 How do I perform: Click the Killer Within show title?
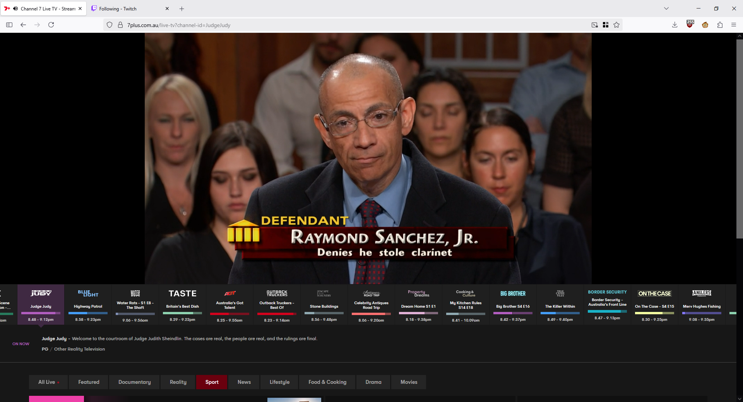(560, 307)
